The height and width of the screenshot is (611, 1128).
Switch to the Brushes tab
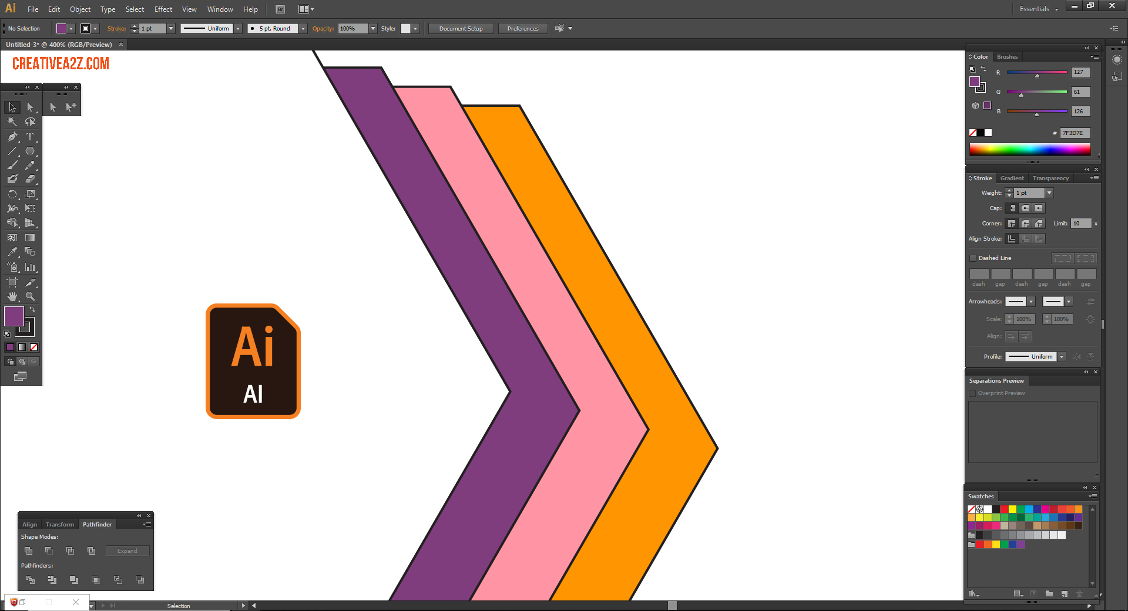(1007, 57)
